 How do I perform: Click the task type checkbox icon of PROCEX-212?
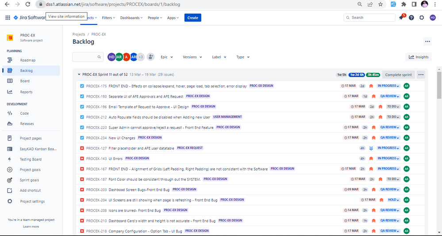tap(82, 117)
